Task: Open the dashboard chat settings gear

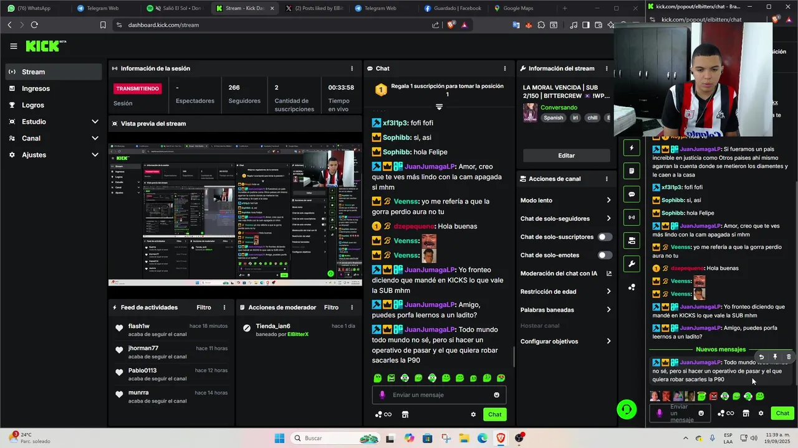Action: (473, 414)
